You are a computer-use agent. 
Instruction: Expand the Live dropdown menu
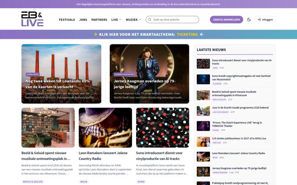coord(116,20)
